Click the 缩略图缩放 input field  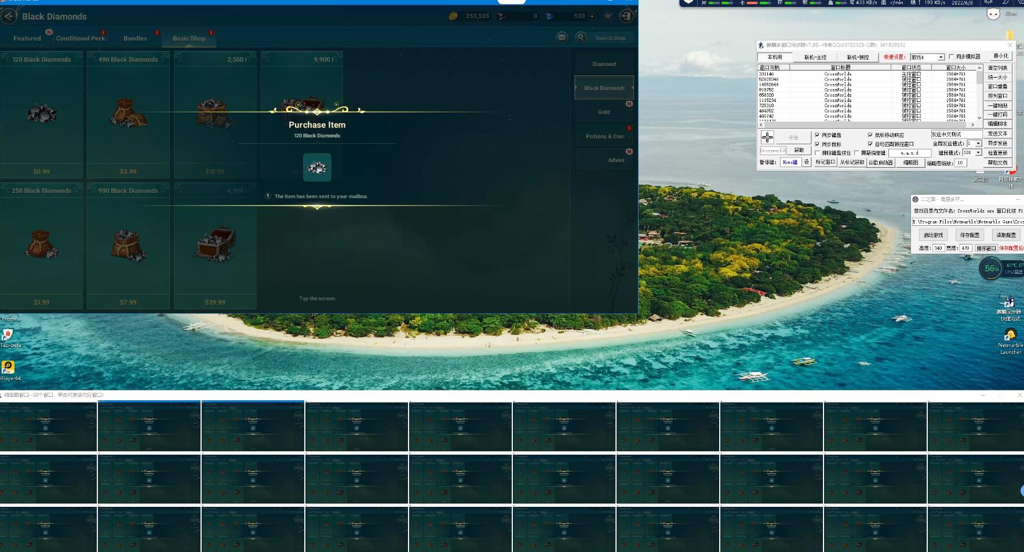960,163
